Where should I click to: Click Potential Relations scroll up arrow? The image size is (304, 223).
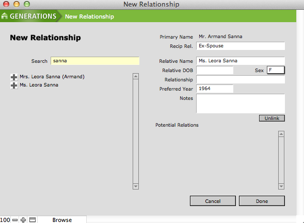281,134
